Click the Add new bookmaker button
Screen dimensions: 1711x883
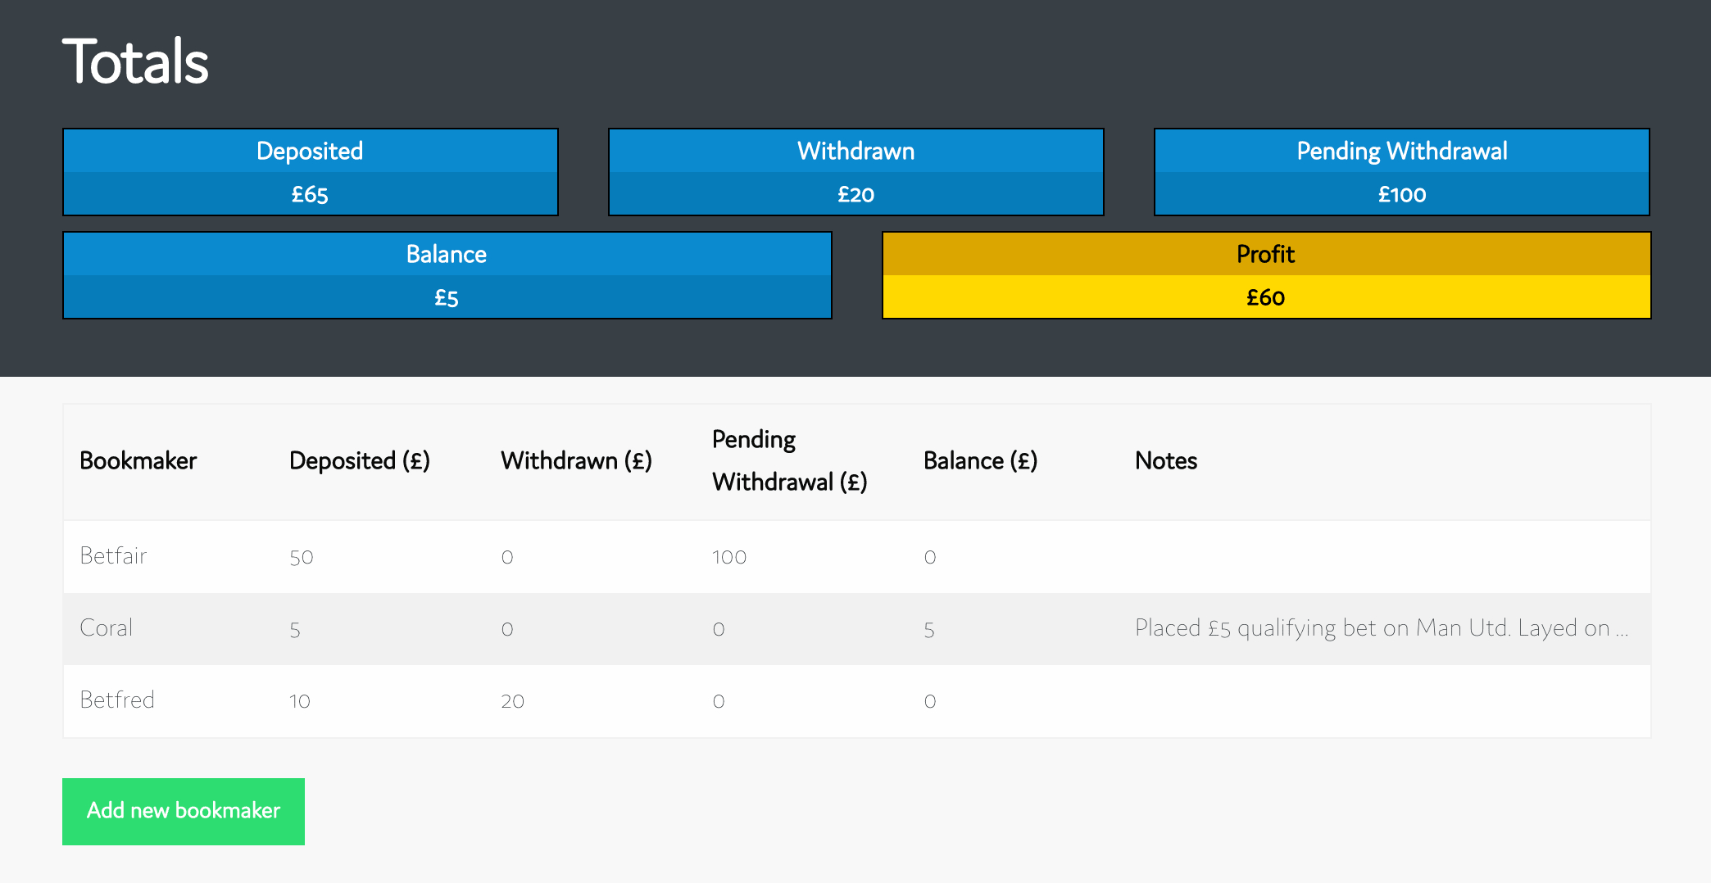tap(184, 811)
